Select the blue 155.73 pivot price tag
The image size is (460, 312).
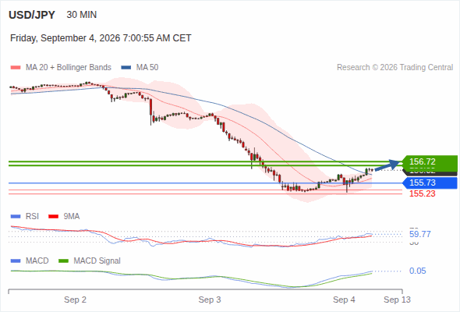point(430,183)
